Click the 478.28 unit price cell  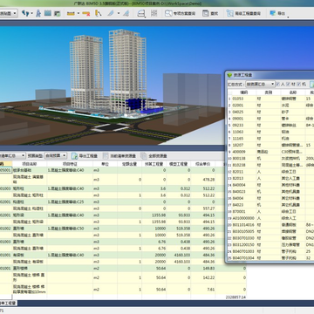203,180
